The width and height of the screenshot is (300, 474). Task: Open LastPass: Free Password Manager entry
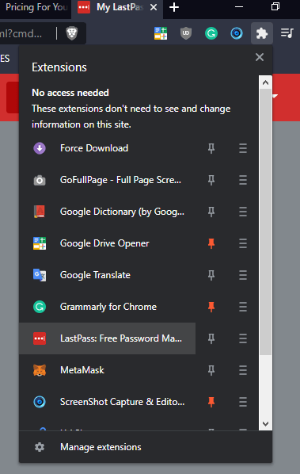pyautogui.click(x=108, y=338)
